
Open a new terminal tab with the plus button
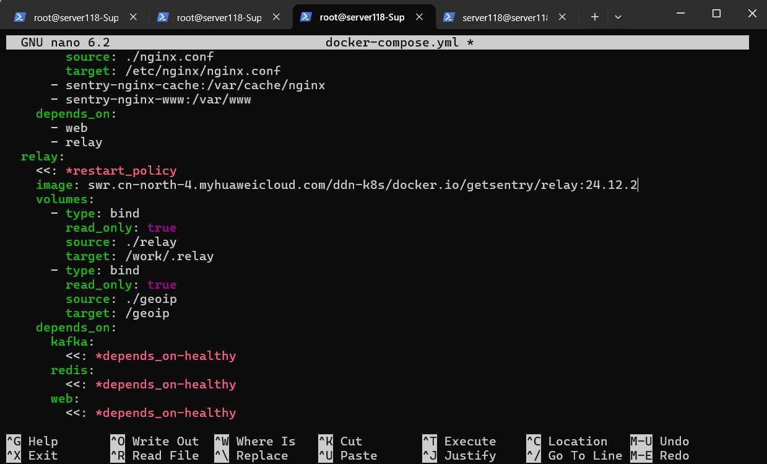point(595,17)
